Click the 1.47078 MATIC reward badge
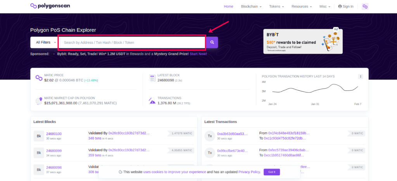 point(181,133)
